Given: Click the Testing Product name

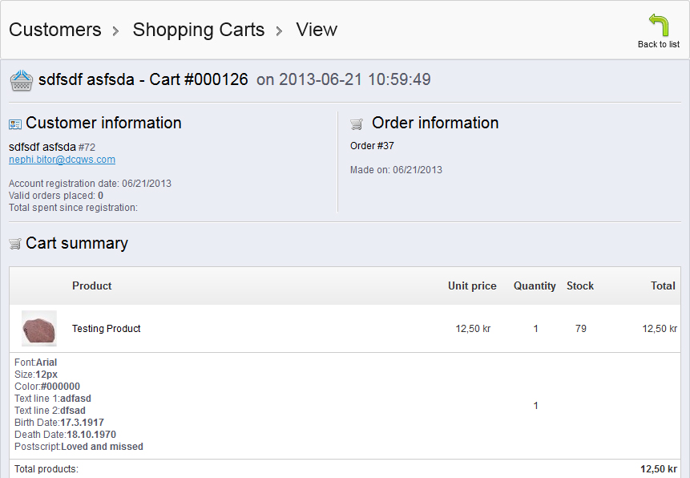Looking at the screenshot, I should 107,328.
